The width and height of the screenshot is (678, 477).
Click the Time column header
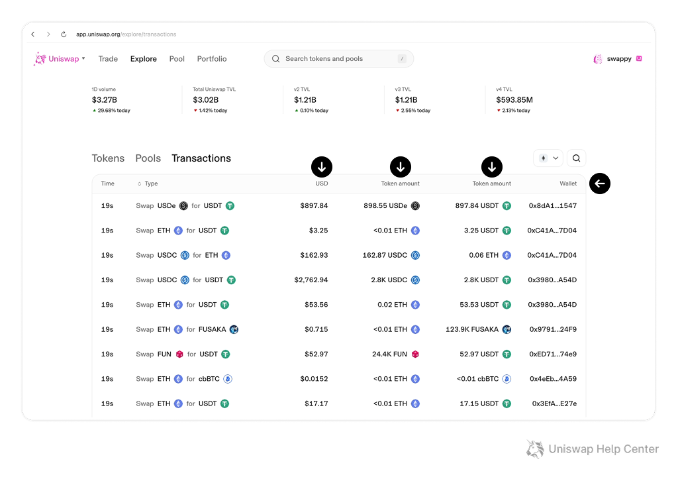click(108, 184)
